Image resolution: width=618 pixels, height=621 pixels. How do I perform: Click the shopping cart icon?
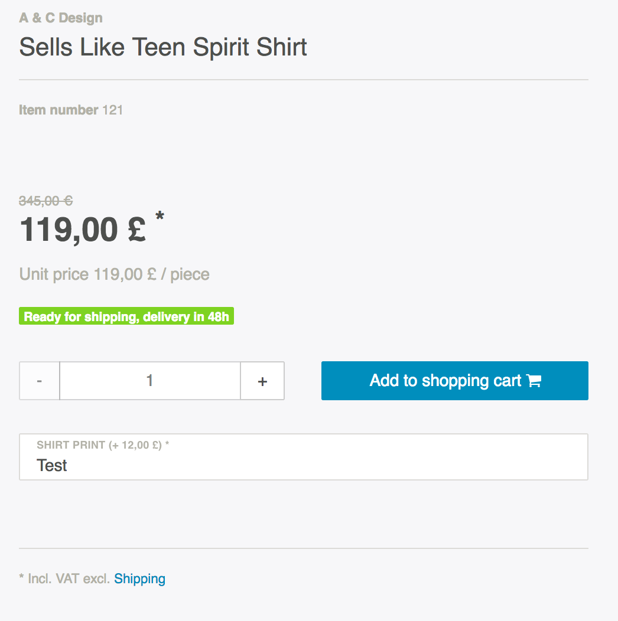tap(534, 381)
